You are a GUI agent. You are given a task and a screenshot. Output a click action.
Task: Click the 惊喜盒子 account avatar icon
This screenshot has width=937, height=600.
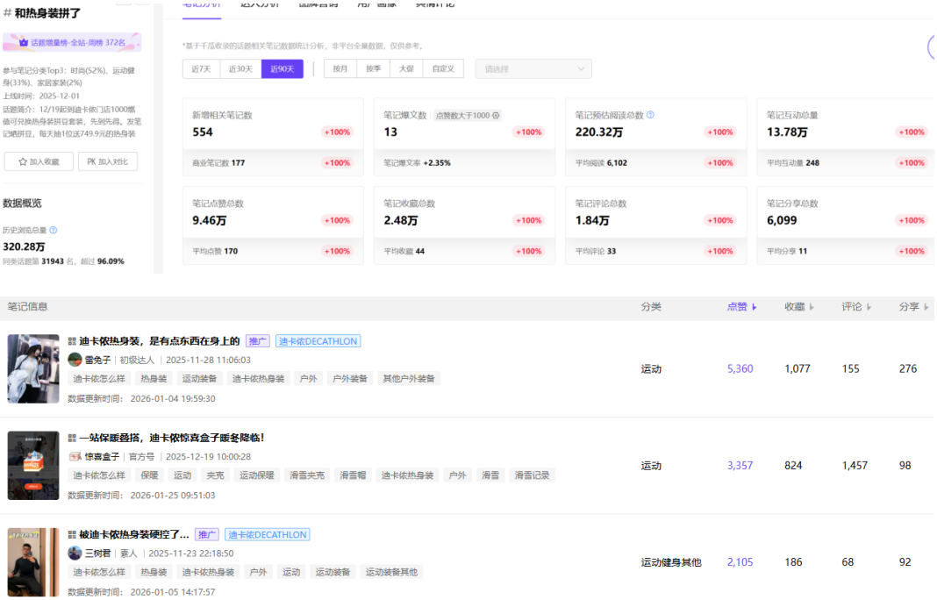(75, 457)
